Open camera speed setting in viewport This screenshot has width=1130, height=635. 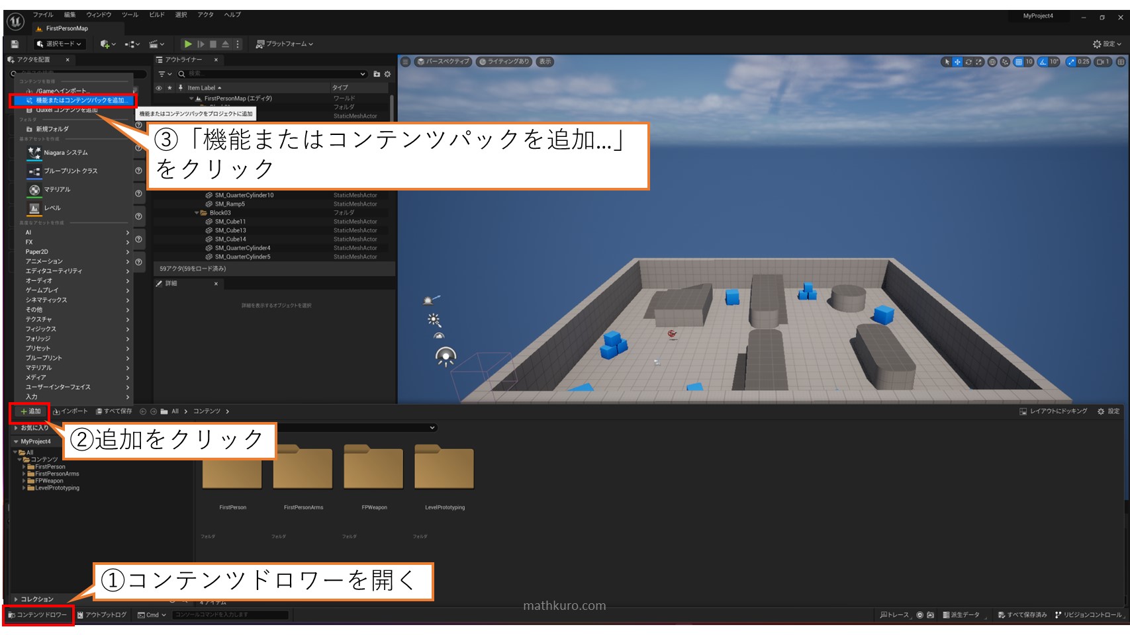[x=1103, y=62]
